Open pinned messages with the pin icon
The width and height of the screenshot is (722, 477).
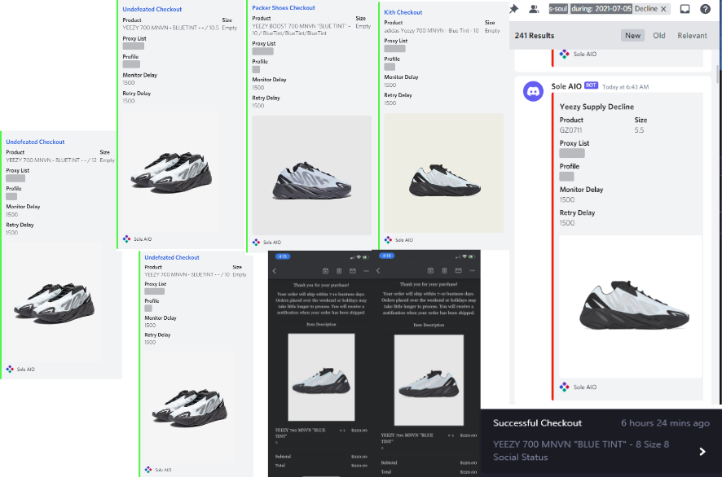[x=514, y=9]
